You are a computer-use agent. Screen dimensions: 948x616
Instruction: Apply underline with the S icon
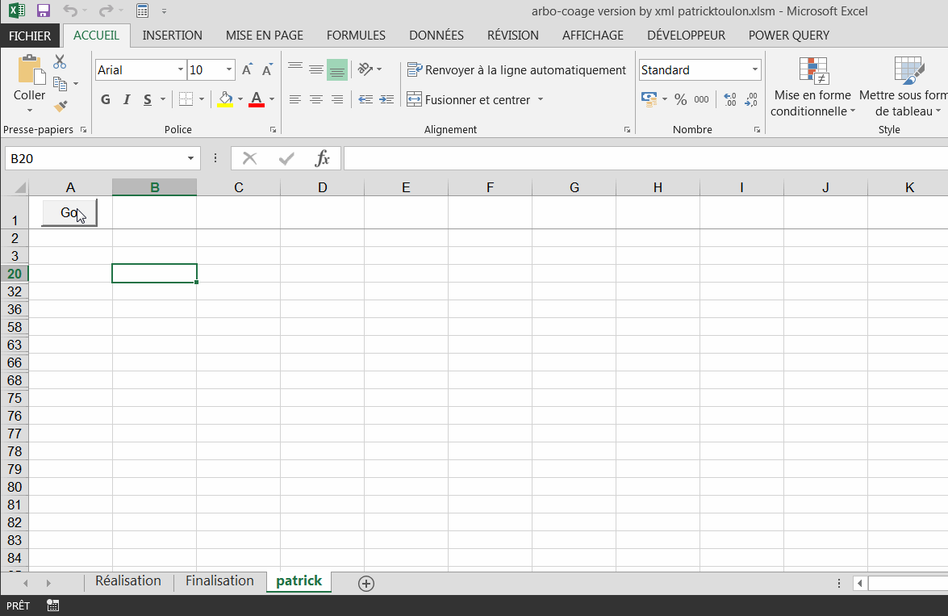click(147, 98)
